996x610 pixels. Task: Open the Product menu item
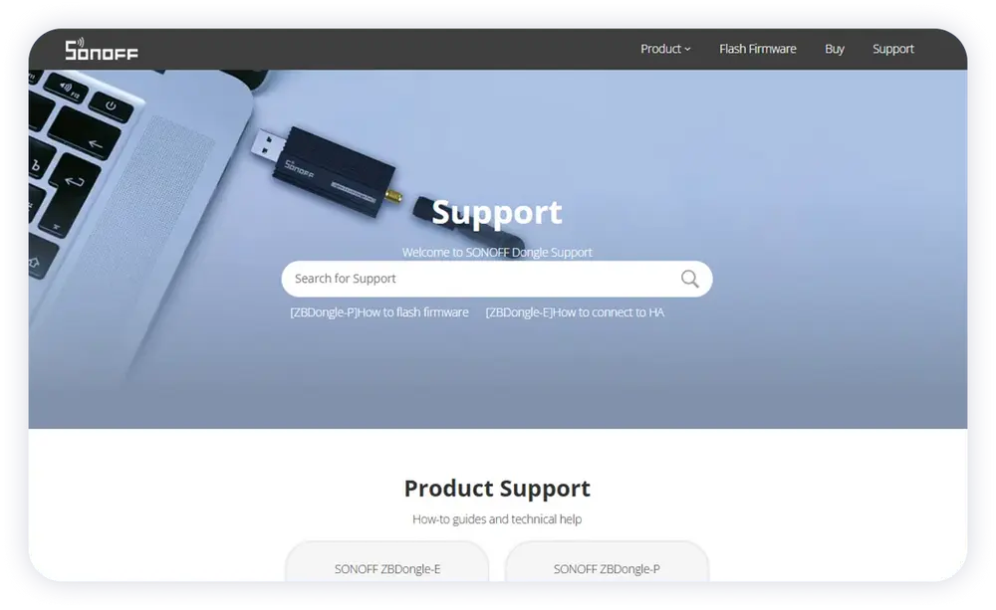click(665, 49)
